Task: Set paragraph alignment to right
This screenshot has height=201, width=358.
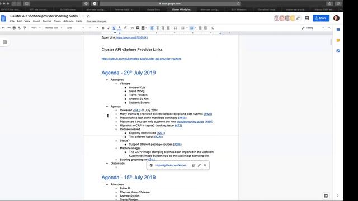Action: point(163,28)
